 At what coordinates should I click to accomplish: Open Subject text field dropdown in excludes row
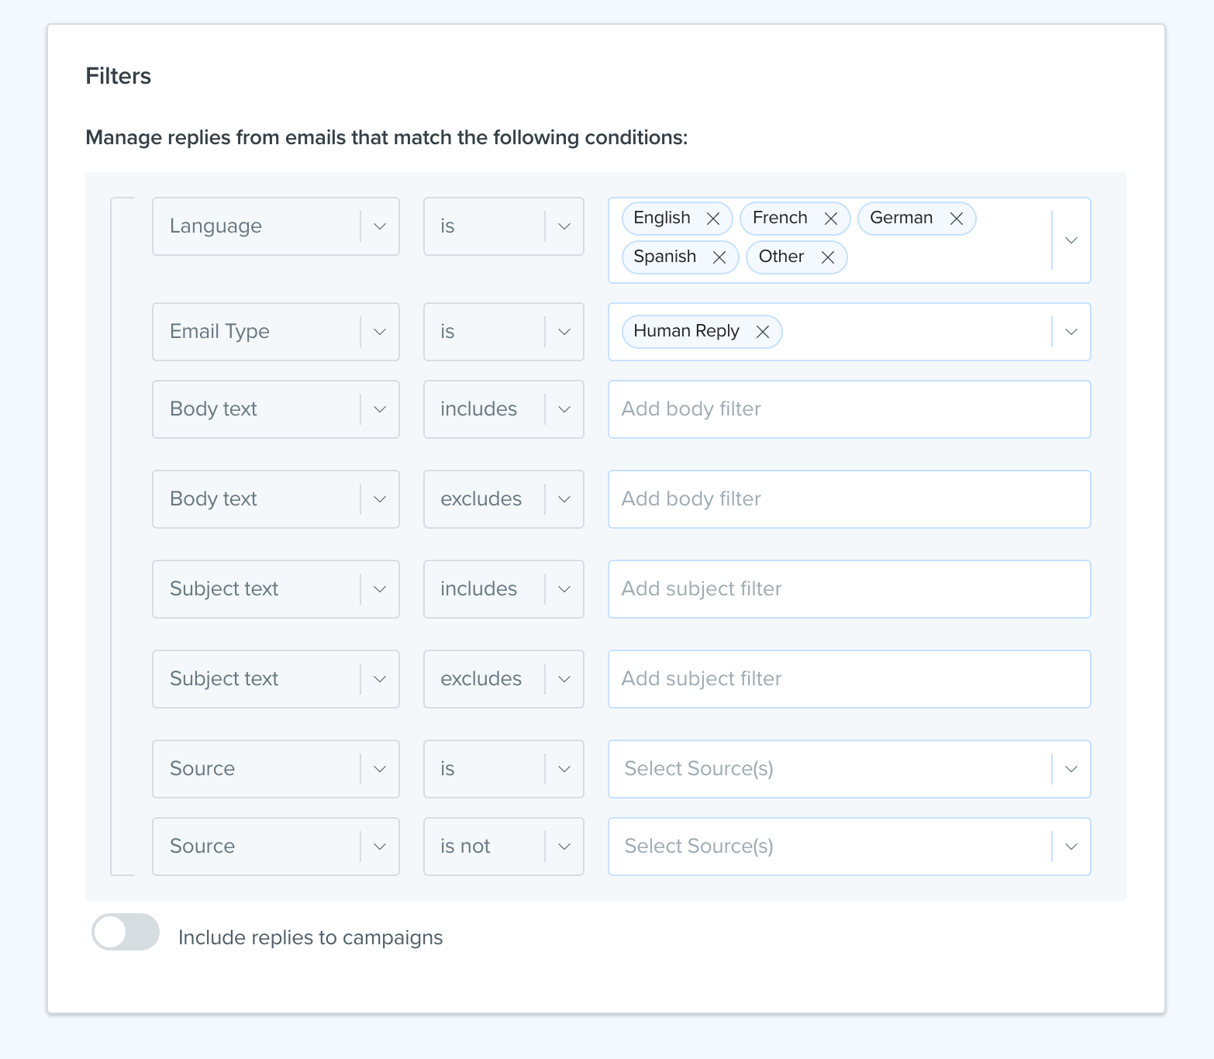click(276, 679)
